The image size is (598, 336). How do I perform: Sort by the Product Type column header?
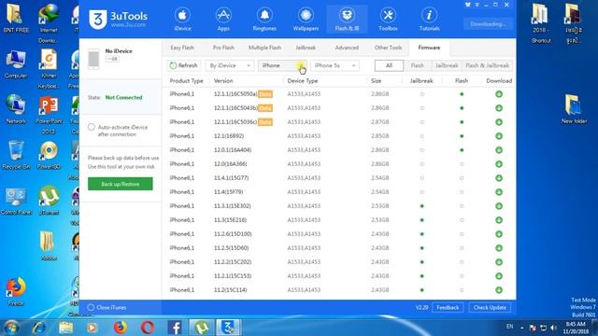tap(186, 81)
